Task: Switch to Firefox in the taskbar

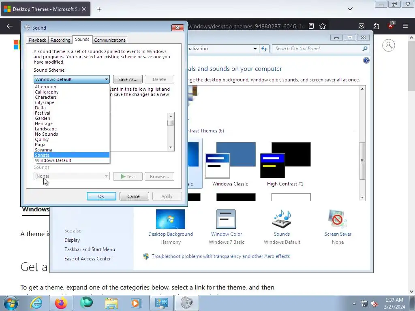Action: [x=61, y=303]
